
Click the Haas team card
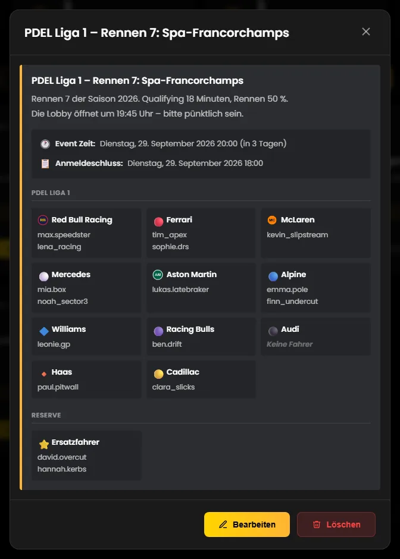[86, 379]
